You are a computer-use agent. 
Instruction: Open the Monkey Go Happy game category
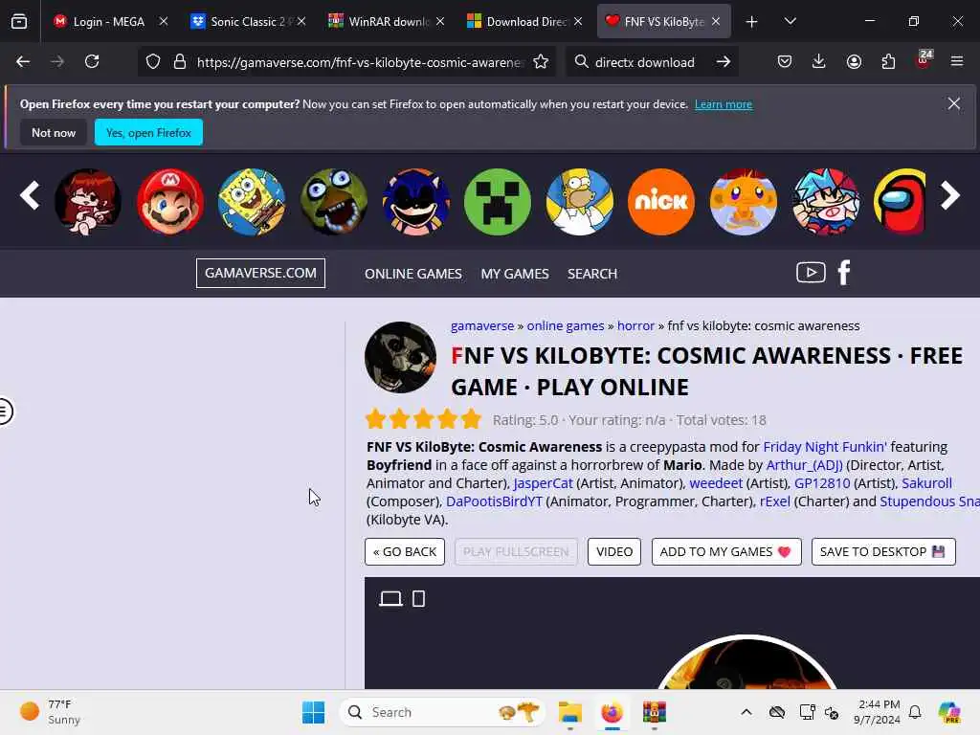[743, 202]
